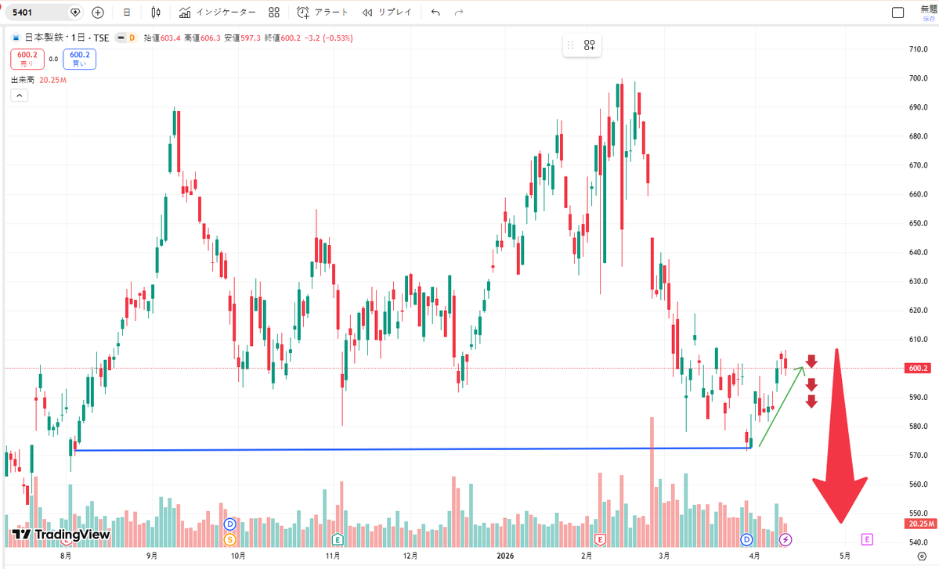Screen dimensions: 939x569
Task: Start bar replay with リプレイ button
Action: tap(387, 12)
